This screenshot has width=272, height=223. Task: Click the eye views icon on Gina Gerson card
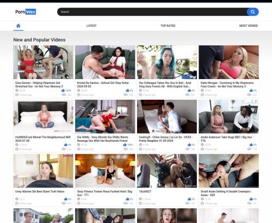(x=64, y=95)
